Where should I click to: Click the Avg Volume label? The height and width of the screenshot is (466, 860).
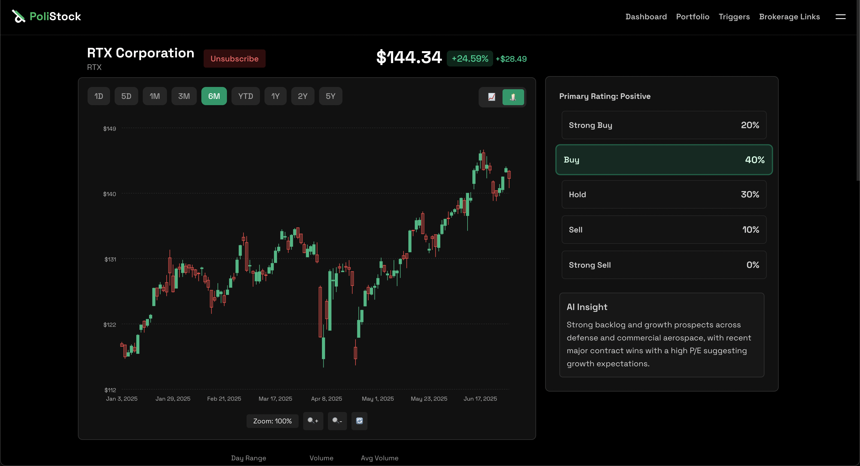(380, 458)
